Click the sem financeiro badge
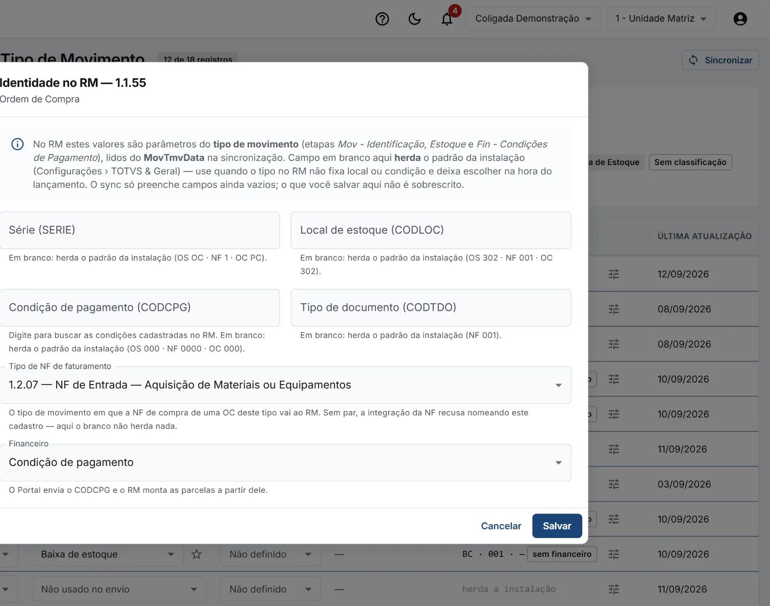This screenshot has width=770, height=606. click(x=562, y=554)
